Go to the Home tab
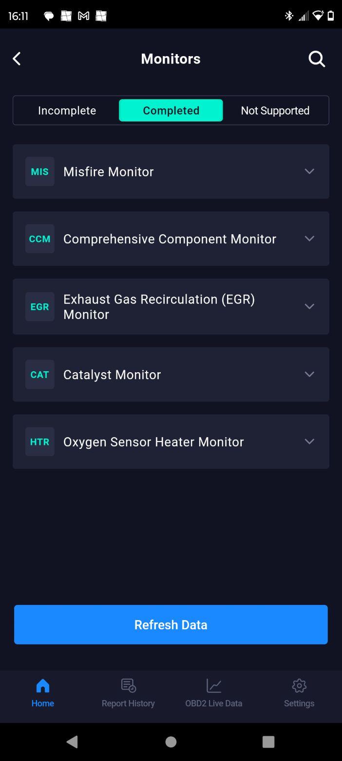Image resolution: width=342 pixels, height=761 pixels. pos(43,693)
